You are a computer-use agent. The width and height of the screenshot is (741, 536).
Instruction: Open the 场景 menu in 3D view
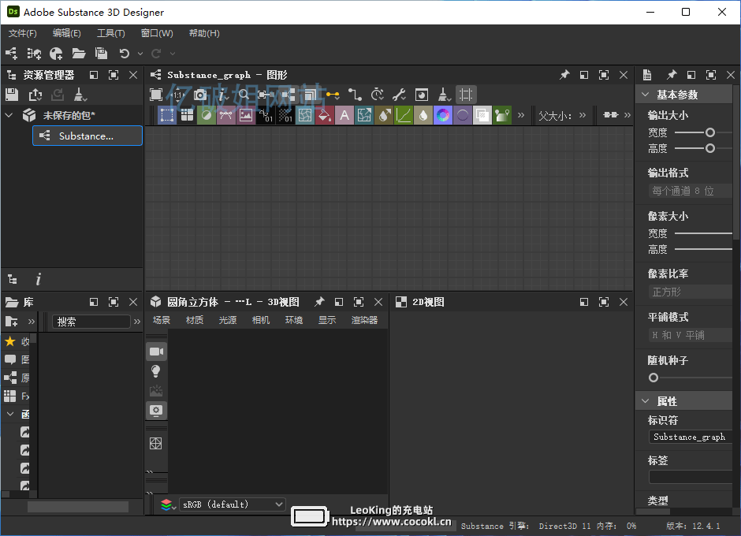click(x=161, y=320)
